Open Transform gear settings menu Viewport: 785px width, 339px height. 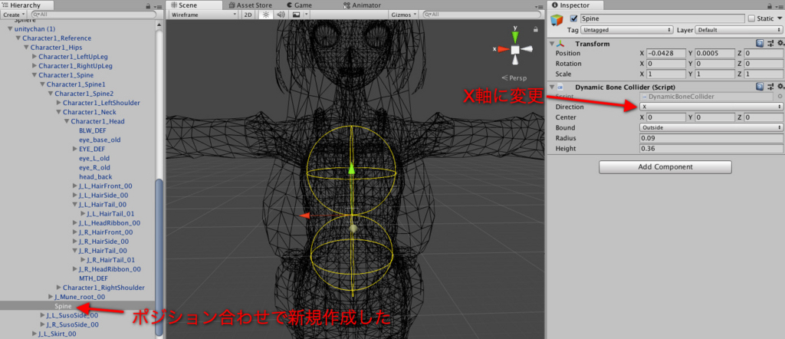point(780,44)
